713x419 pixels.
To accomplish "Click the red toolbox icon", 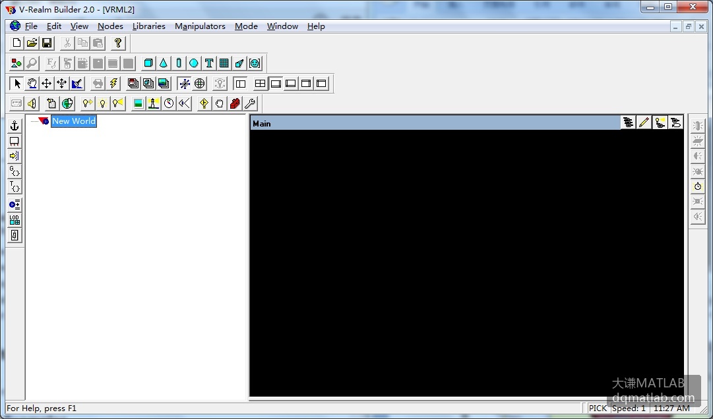I will [235, 103].
